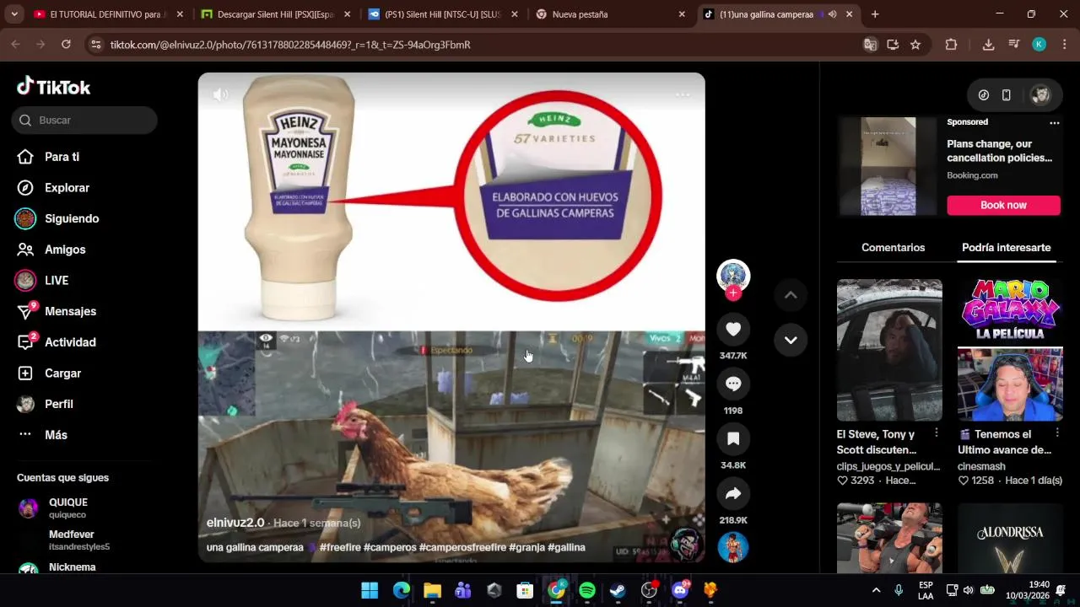Open the browser extensions puzzle icon
The image size is (1080, 607).
coord(951,45)
